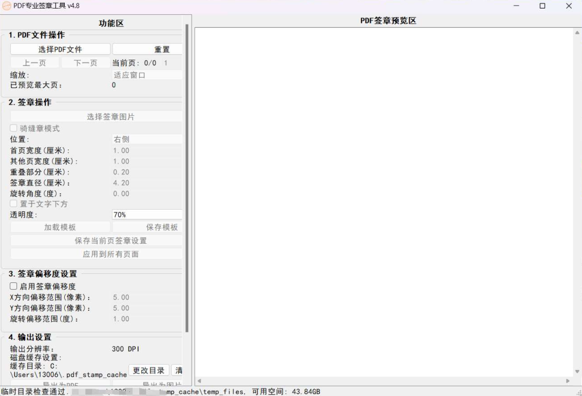The image size is (582, 396).
Task: Maximize the PDF专业签章工具 window
Action: (542, 6)
